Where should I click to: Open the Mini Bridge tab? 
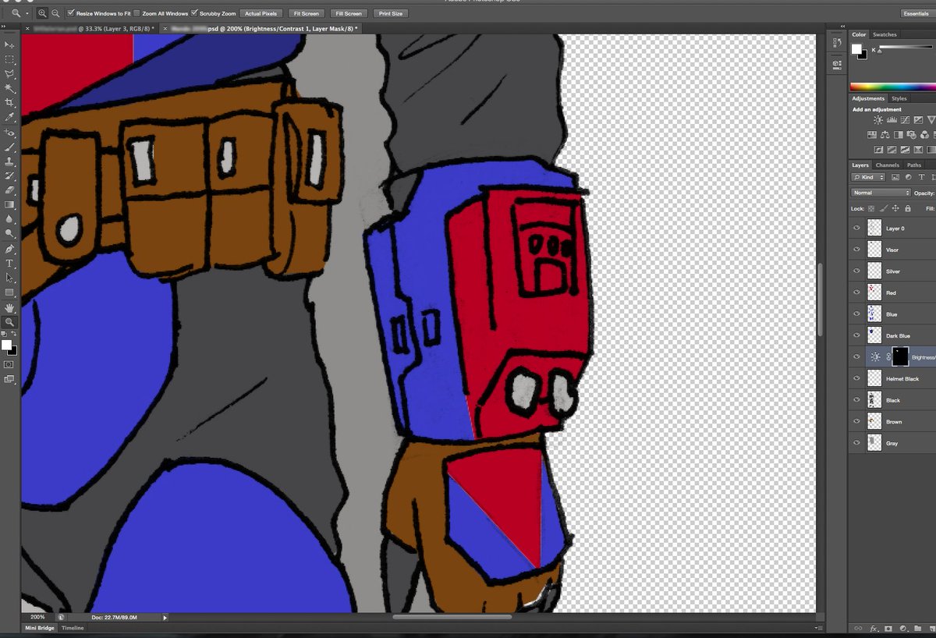(x=40, y=628)
